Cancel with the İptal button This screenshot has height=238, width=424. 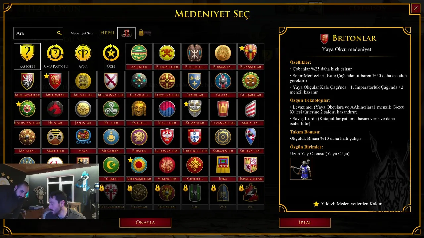[x=305, y=222]
